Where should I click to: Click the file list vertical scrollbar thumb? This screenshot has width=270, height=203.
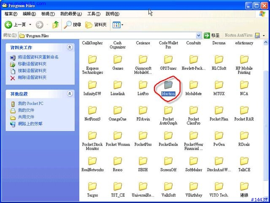pos(266,126)
